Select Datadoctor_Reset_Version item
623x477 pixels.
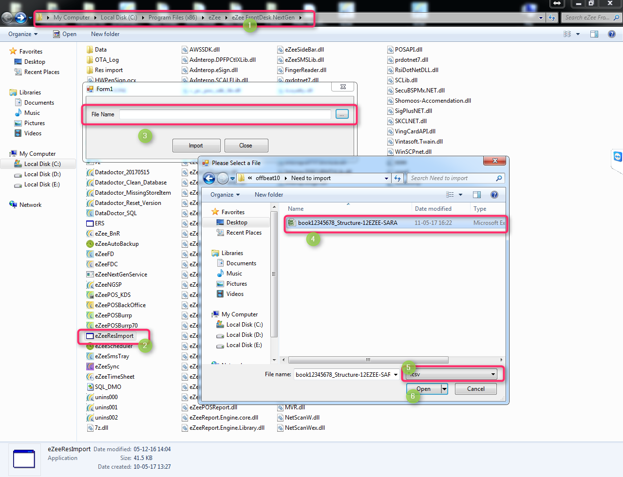124,203
